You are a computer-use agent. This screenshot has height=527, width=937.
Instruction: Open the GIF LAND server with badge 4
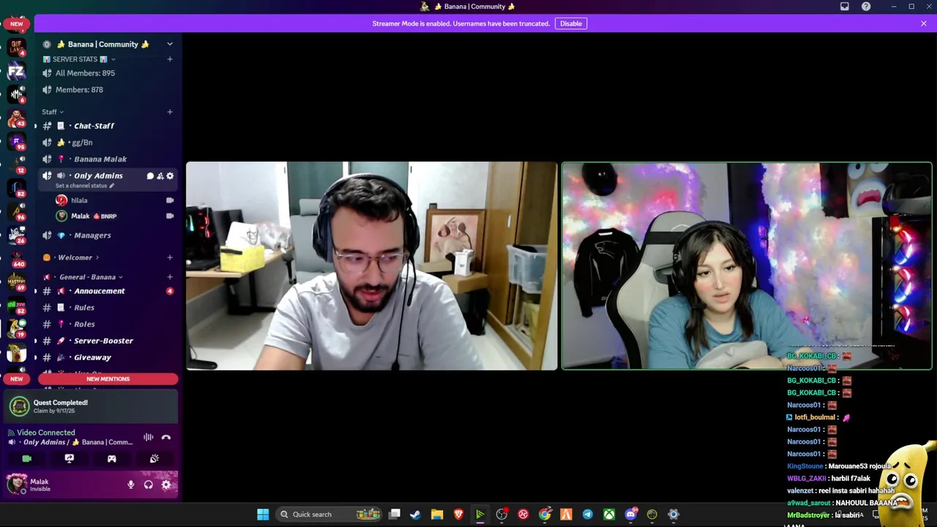click(x=16, y=47)
